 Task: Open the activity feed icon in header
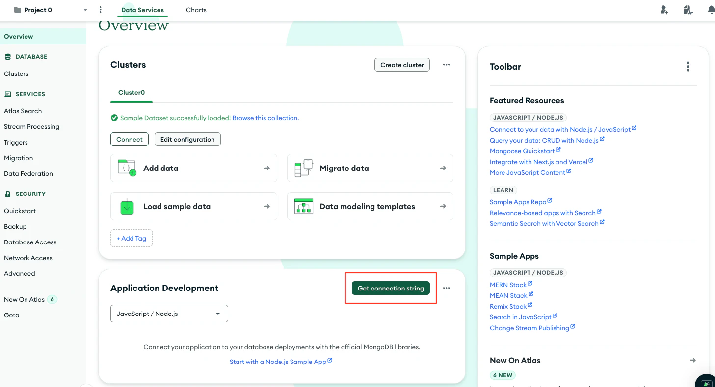pyautogui.click(x=688, y=10)
